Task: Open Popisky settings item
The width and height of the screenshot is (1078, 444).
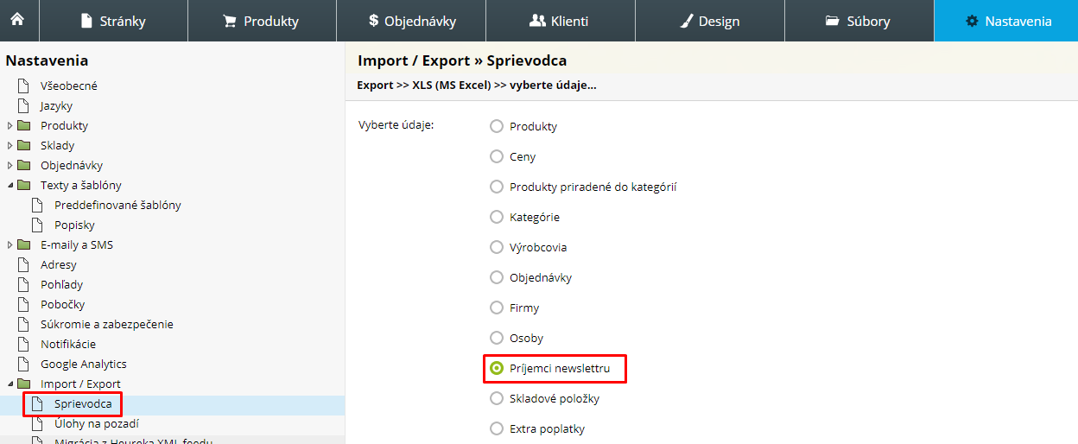Action: point(74,225)
